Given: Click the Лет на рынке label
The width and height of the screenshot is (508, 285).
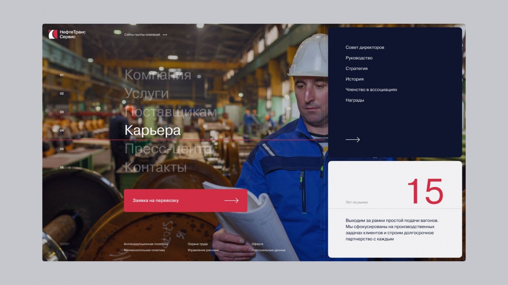Looking at the screenshot, I should coord(356,202).
